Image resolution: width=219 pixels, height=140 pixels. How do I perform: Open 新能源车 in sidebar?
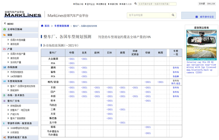pyautogui.click(x=15, y=90)
